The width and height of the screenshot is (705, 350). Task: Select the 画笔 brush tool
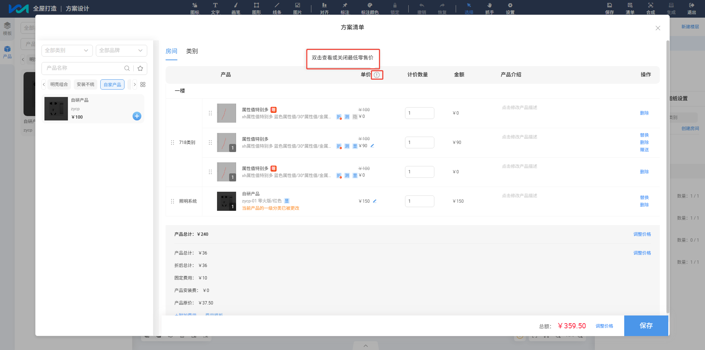tap(236, 8)
